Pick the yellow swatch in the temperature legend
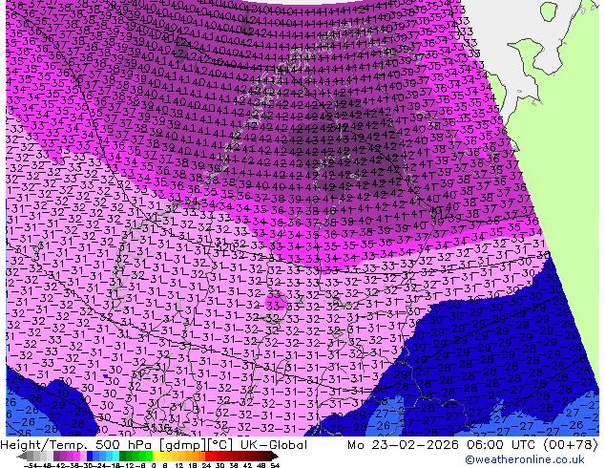This screenshot has width=605, height=468. coord(156,457)
